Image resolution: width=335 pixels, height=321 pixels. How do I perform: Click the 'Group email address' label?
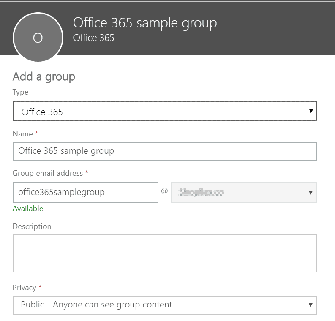pos(48,173)
